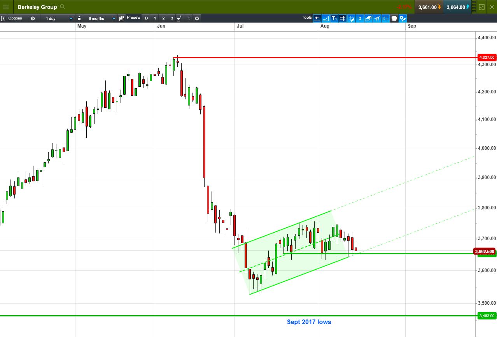Change chart type with candlestick icon
The width and height of the screenshot is (497, 337).
coord(360,18)
